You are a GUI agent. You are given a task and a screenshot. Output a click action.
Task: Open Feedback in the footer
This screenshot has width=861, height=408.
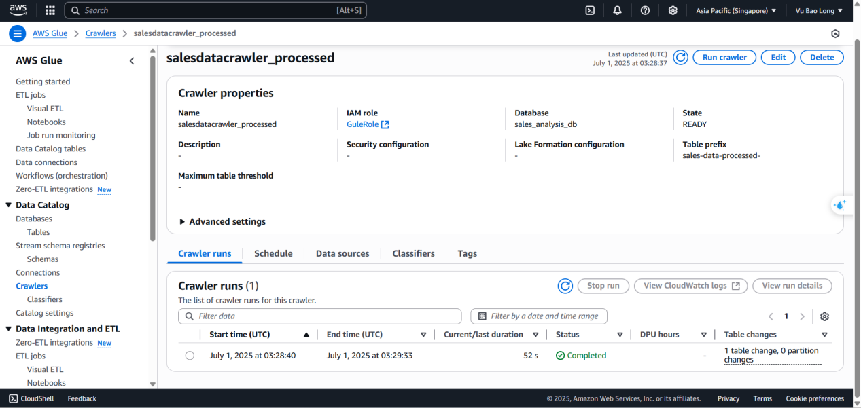coord(82,398)
